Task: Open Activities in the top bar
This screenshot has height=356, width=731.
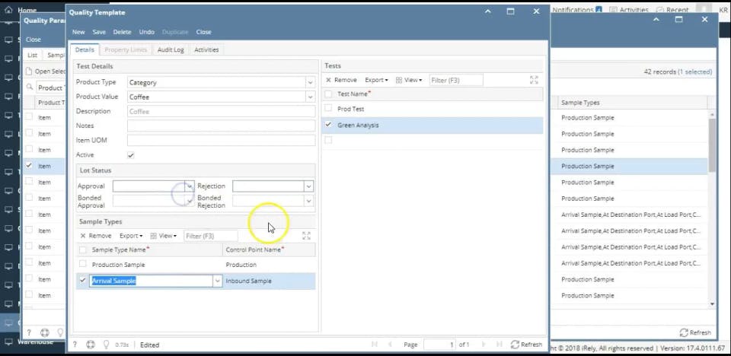Action: [629, 9]
